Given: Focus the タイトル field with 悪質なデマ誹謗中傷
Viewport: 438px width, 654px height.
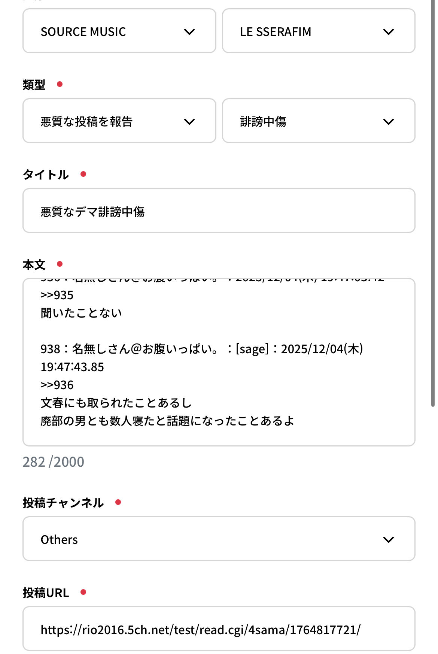Looking at the screenshot, I should (x=219, y=211).
